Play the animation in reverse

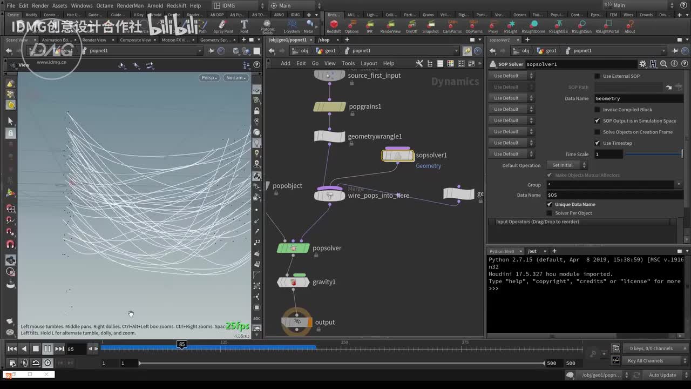[24, 348]
